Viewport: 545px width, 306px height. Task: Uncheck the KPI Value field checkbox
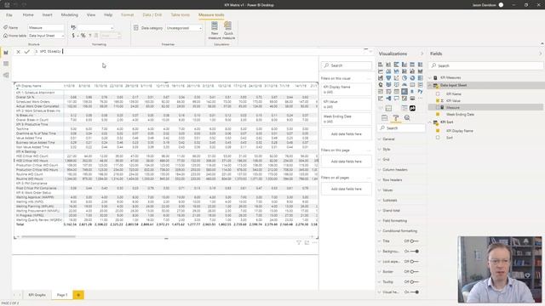pos(438,100)
